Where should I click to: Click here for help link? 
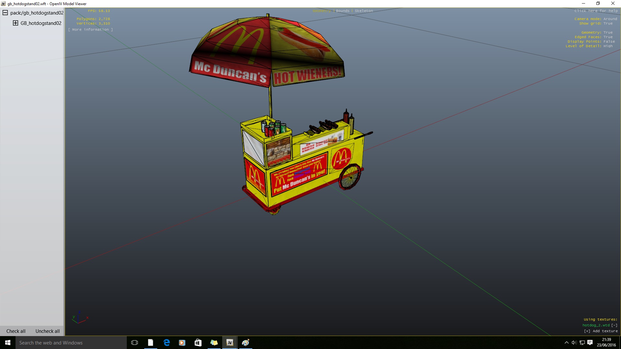596,11
